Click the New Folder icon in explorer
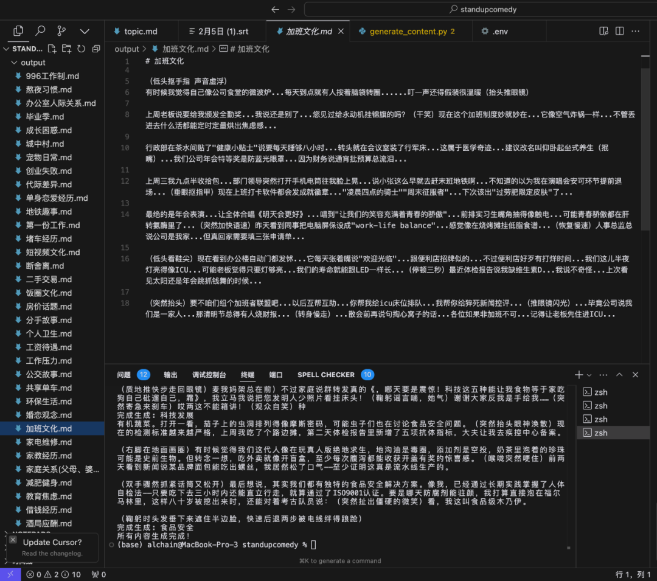 pos(66,49)
